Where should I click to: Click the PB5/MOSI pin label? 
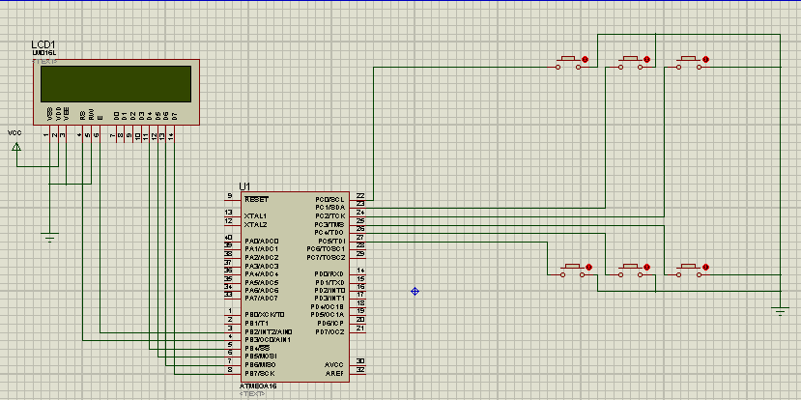point(261,356)
